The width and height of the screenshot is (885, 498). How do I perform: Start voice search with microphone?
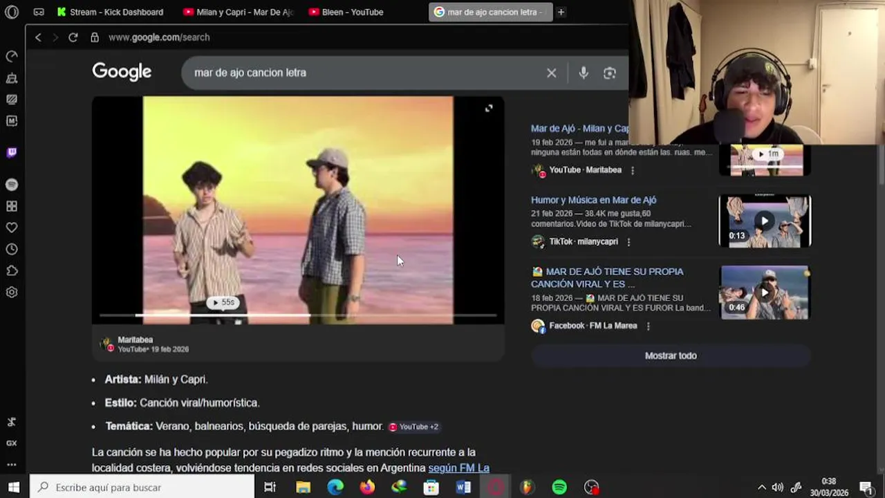(584, 73)
